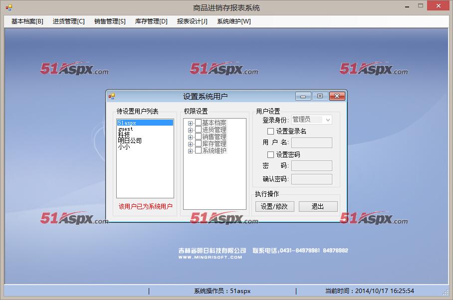
Task: Click the 该用户已为系统用户 red notice
Action: tap(145, 206)
